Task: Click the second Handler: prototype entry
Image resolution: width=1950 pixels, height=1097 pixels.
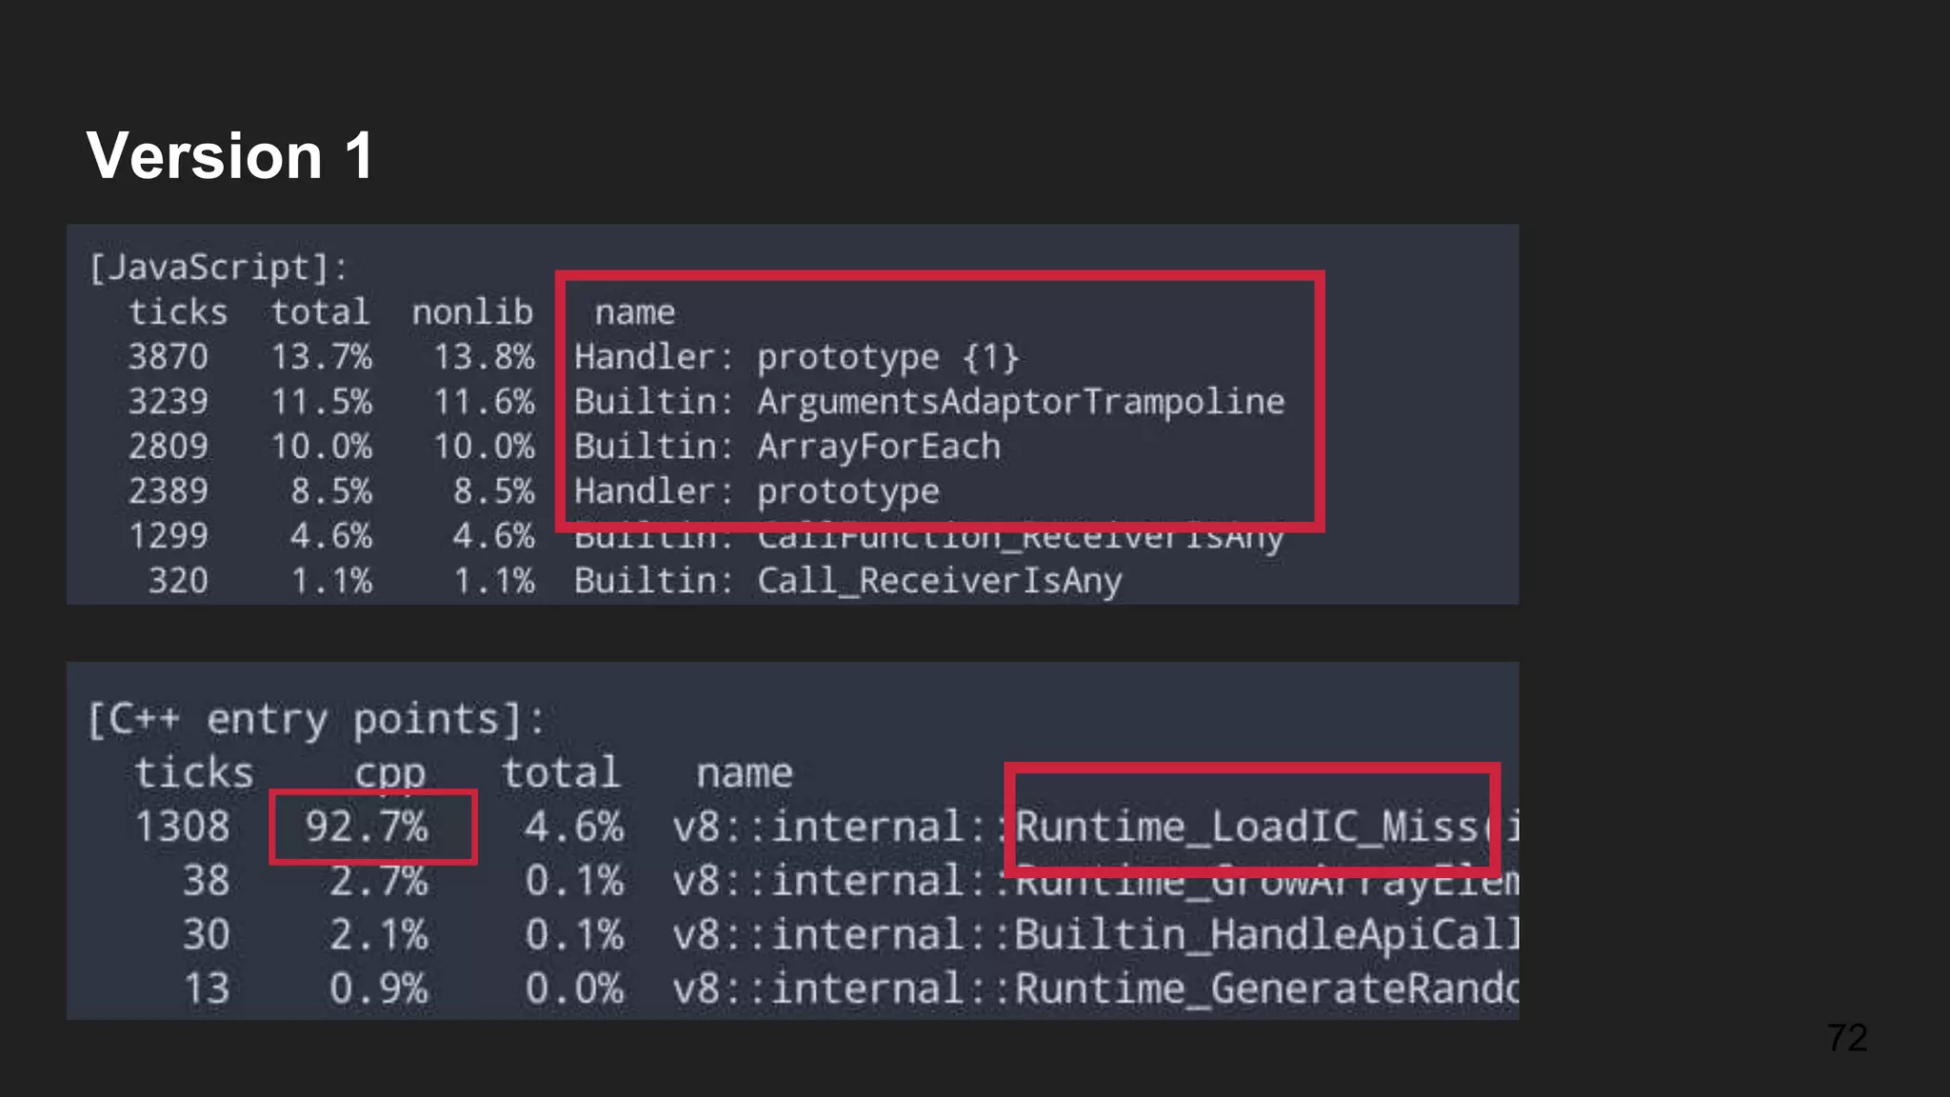Action: click(756, 491)
